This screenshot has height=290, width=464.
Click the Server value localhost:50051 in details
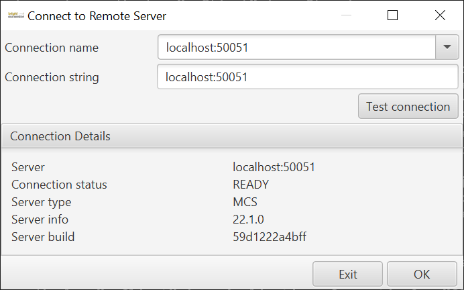pos(274,167)
